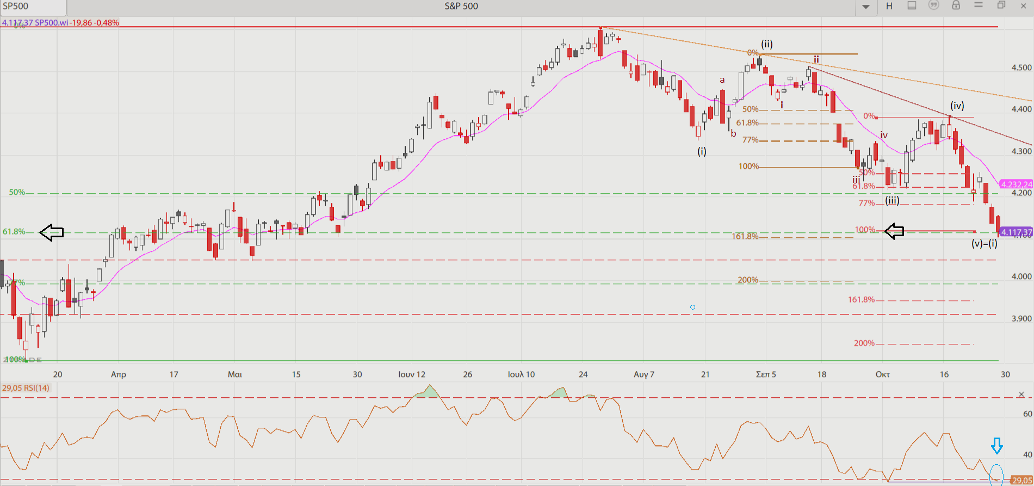
Task: Select the (iv) wave label
Action: click(x=957, y=106)
